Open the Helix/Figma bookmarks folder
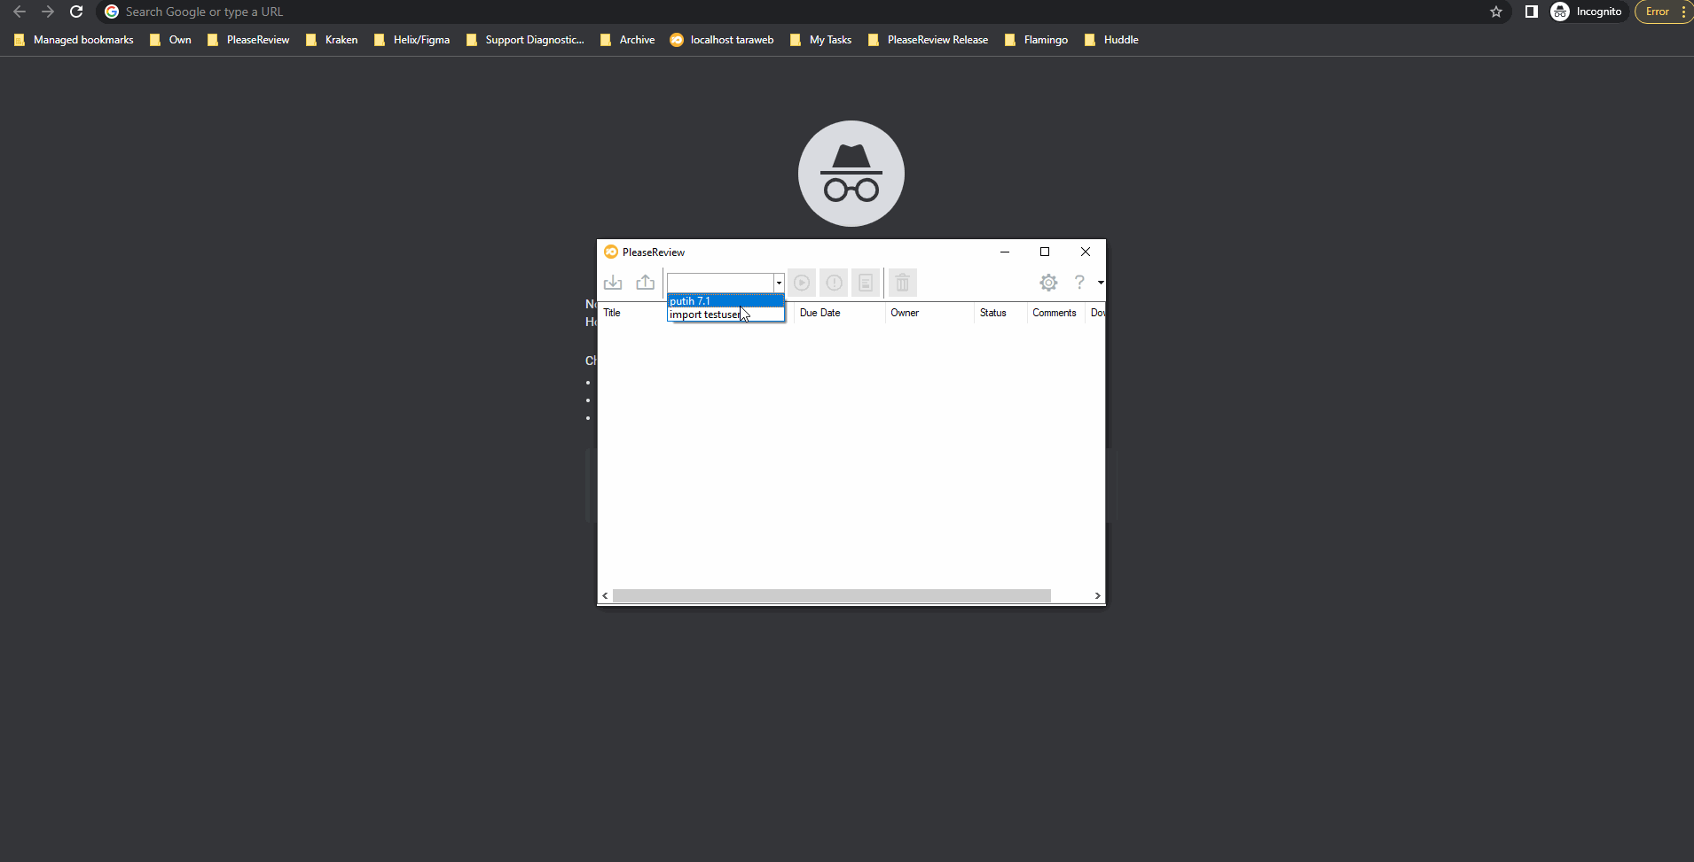The image size is (1694, 862). pyautogui.click(x=412, y=40)
